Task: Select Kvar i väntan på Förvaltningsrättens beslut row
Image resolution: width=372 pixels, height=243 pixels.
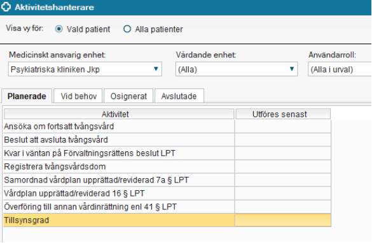Action: click(x=167, y=153)
